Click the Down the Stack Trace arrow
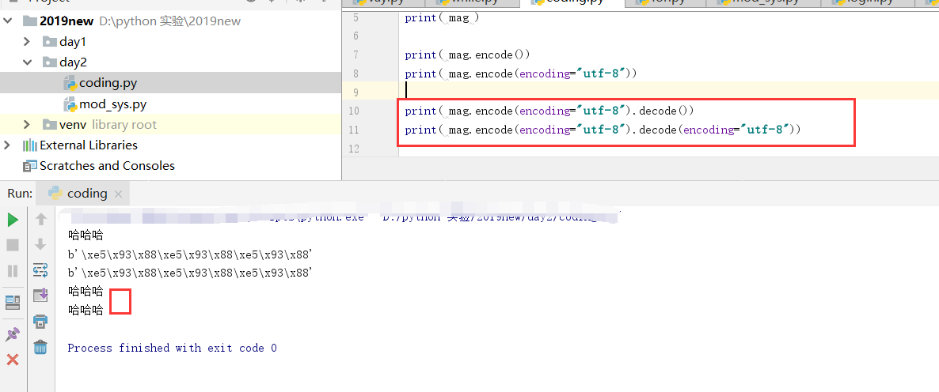This screenshot has height=392, width=939. click(x=40, y=243)
